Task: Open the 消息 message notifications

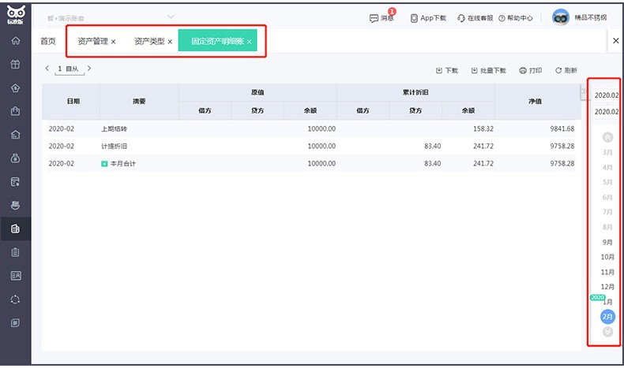Action: click(x=382, y=18)
